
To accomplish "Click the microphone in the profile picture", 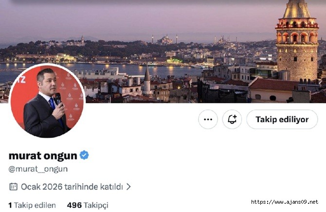I will (x=58, y=99).
